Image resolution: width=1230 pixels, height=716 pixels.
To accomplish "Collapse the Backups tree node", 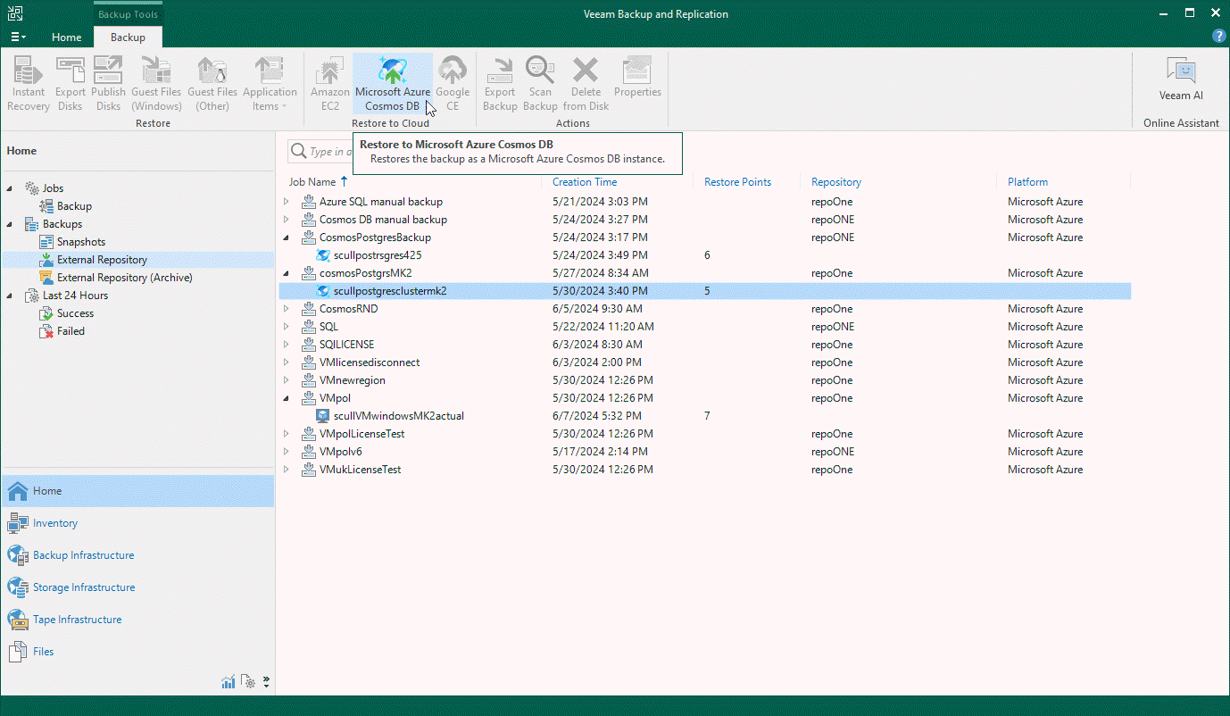I will [x=12, y=224].
